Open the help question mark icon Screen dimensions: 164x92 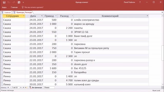point(140,2)
